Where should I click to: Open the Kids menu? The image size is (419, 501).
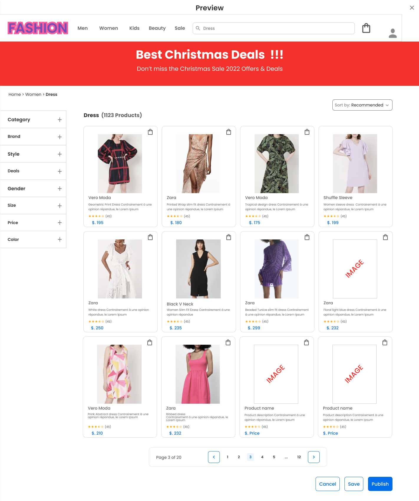[134, 28]
